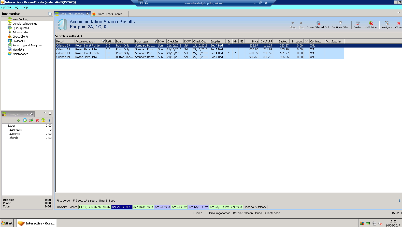Click the Navigate compass icon
This screenshot has width=402, height=227.
[387, 23]
